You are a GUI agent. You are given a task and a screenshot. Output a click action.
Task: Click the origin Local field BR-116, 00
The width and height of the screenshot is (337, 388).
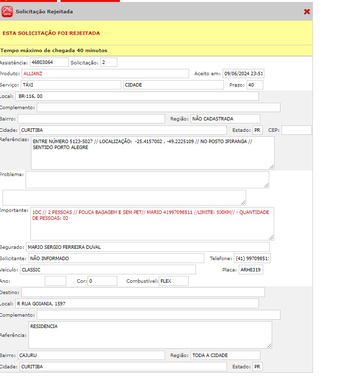tap(137, 96)
